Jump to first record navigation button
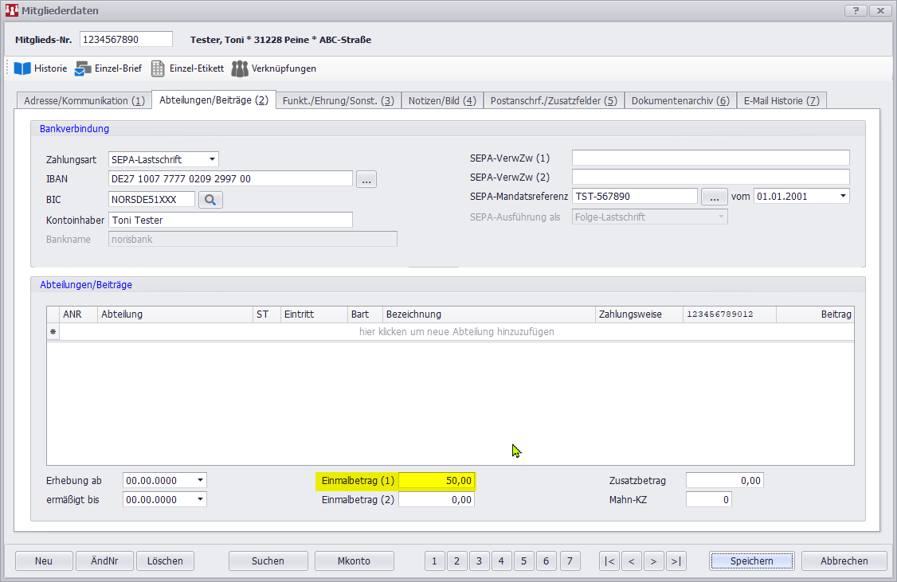897x582 pixels. click(609, 561)
